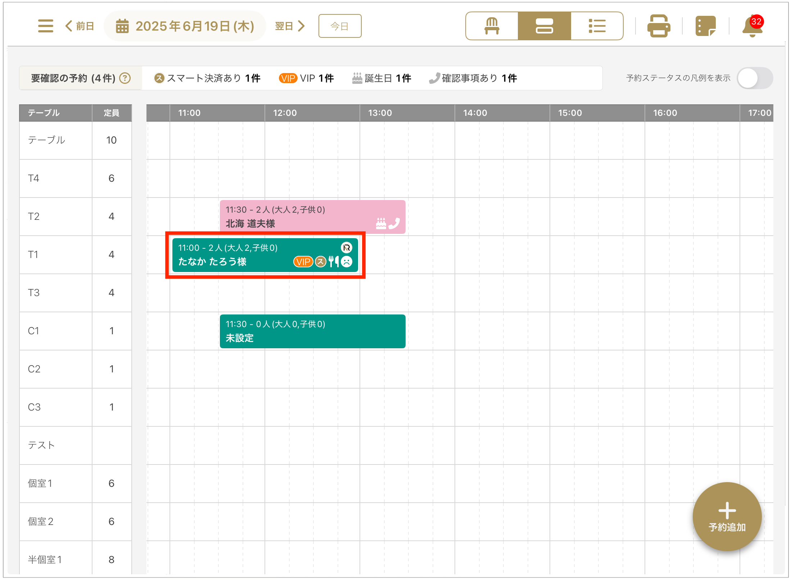Filter by 誕生日 1件
Image resolution: width=791 pixels, height=580 pixels.
click(381, 78)
